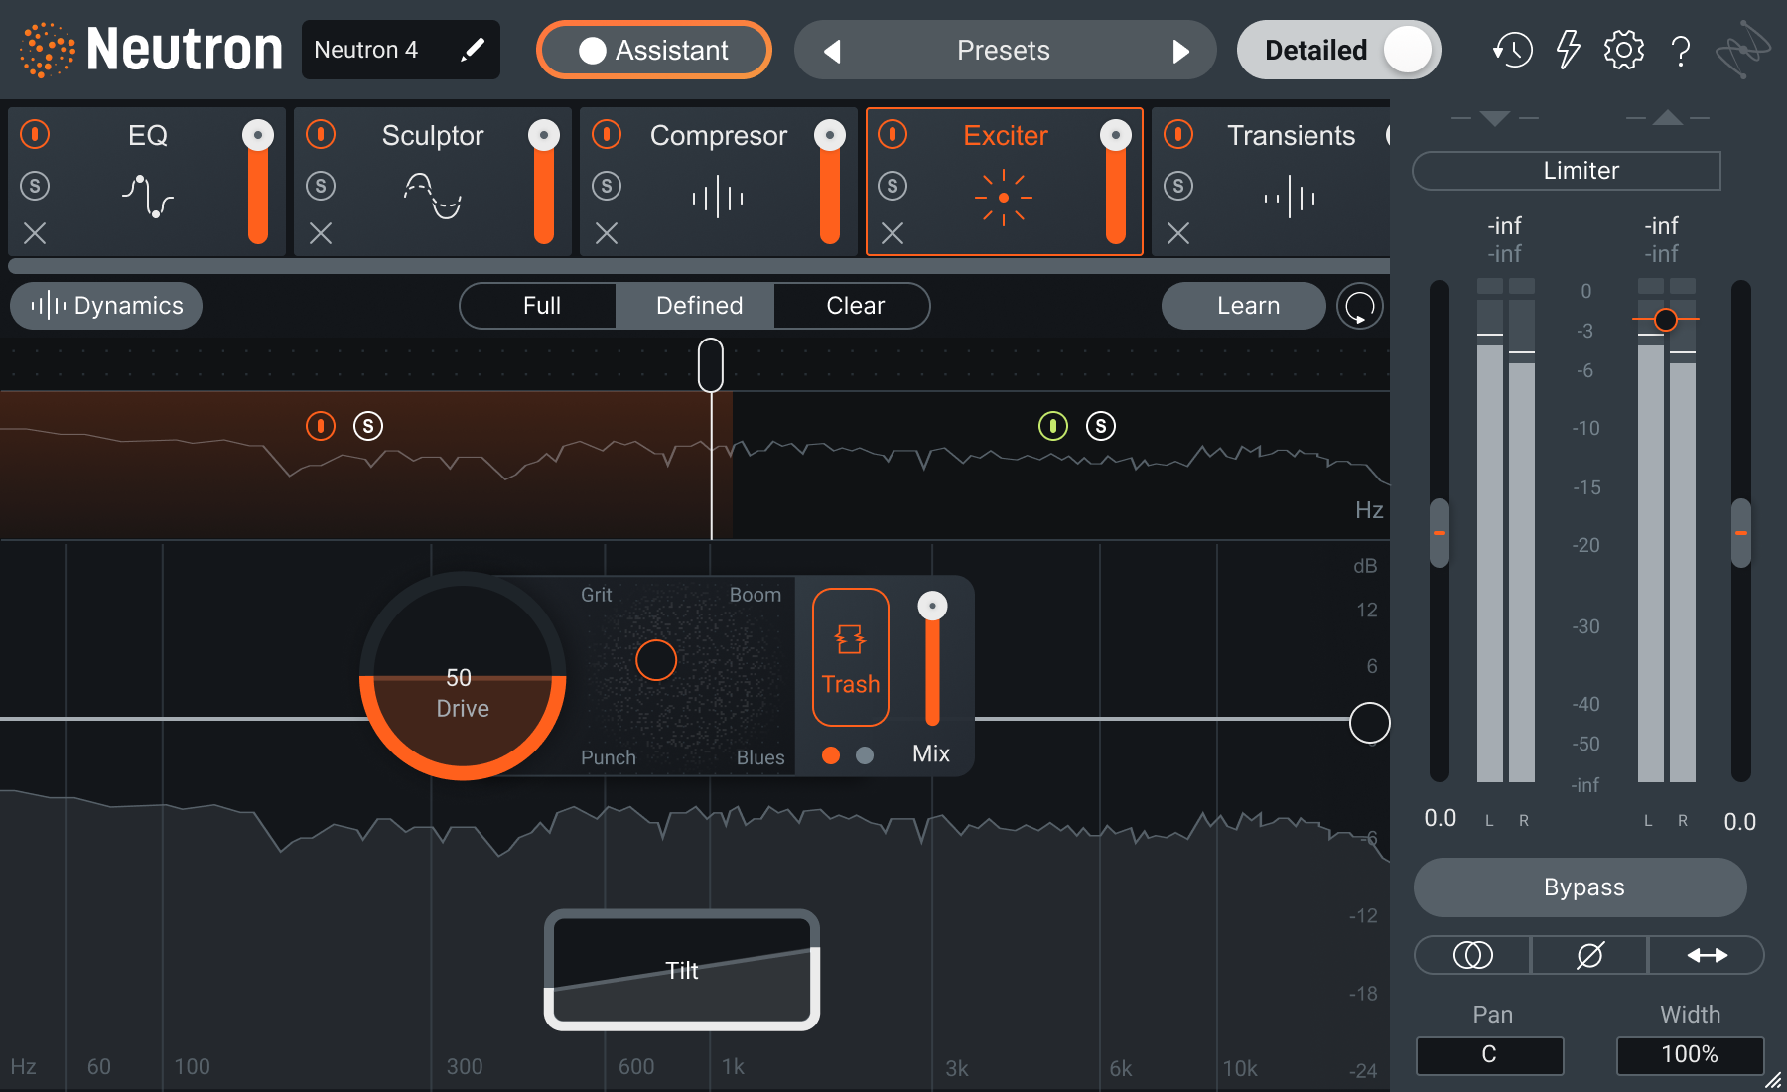Image resolution: width=1787 pixels, height=1092 pixels.
Task: Click the Neutron logo icon
Action: pos(47,50)
